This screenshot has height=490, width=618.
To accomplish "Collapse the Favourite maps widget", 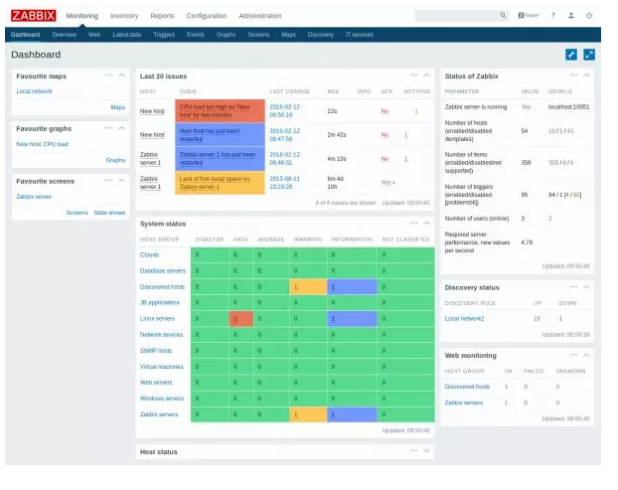I will tap(122, 75).
